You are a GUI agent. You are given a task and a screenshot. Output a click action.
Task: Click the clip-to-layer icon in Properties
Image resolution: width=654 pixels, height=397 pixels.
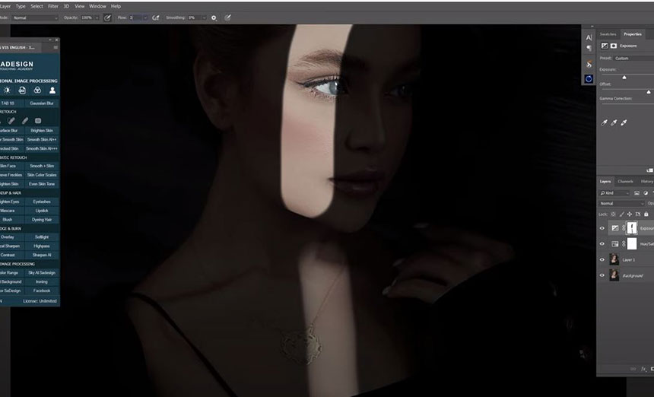tap(650, 170)
